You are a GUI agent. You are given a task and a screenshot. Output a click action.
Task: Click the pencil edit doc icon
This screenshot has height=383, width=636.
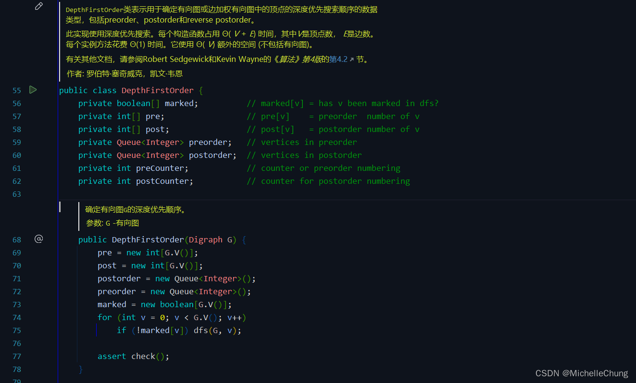coord(39,6)
